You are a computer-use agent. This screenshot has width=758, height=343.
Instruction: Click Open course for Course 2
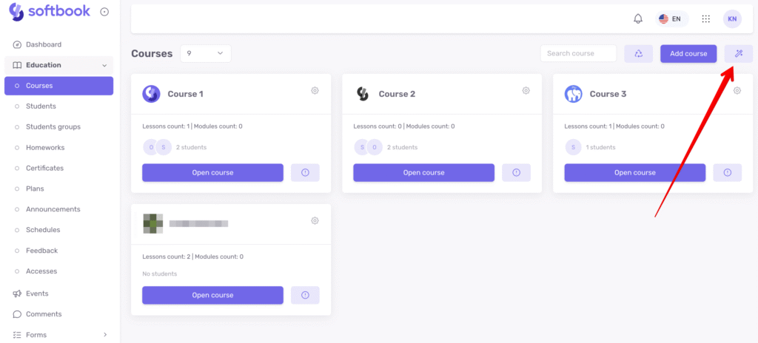click(423, 172)
